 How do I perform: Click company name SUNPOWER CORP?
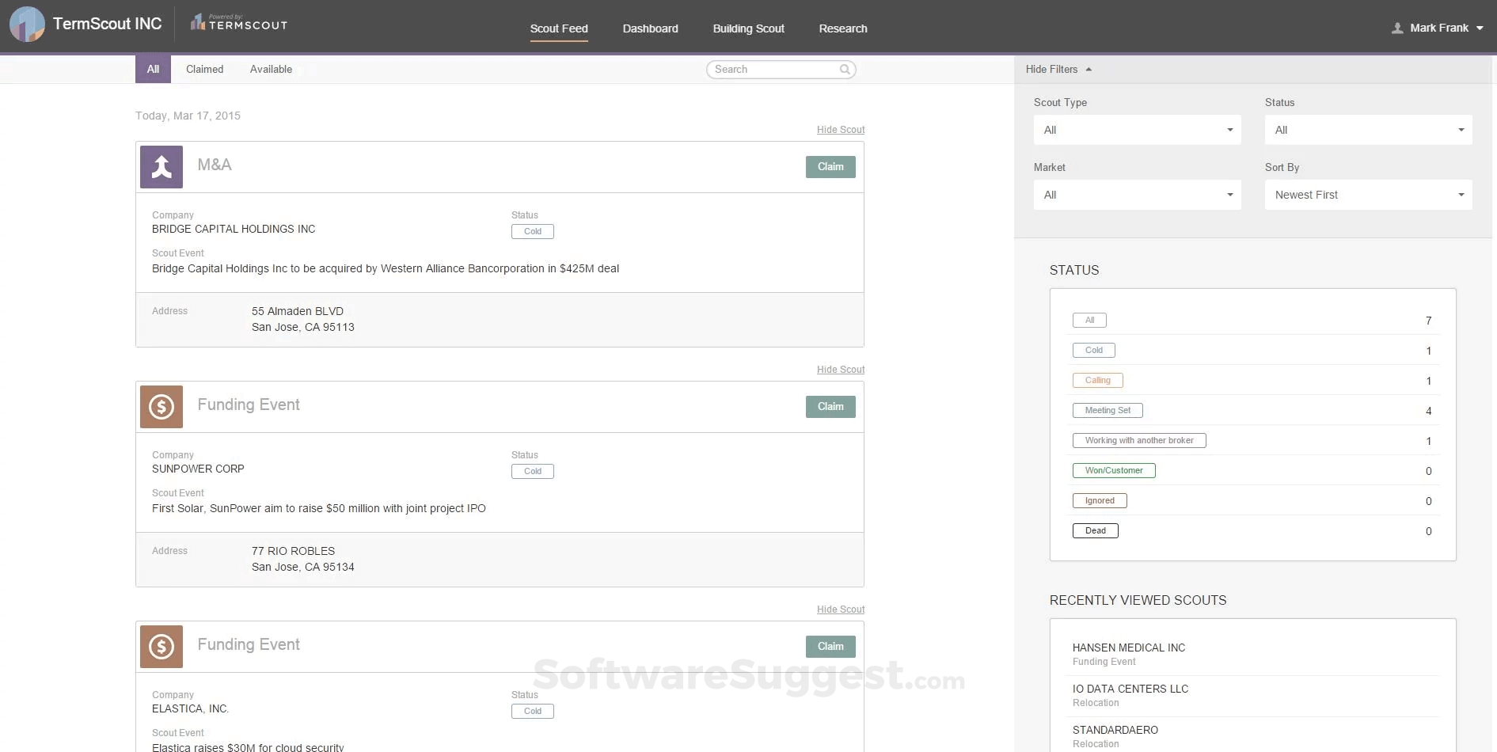198,469
